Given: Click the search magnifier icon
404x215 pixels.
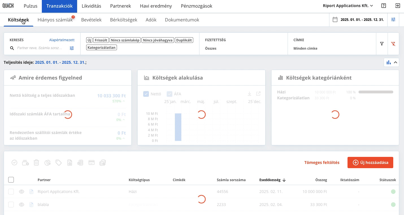Looking at the screenshot, I should click(x=12, y=48).
